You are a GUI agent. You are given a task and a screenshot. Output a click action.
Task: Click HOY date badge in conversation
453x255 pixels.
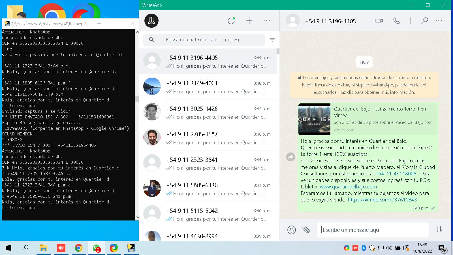(364, 62)
